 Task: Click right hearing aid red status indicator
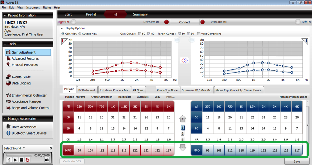click(x=166, y=22)
